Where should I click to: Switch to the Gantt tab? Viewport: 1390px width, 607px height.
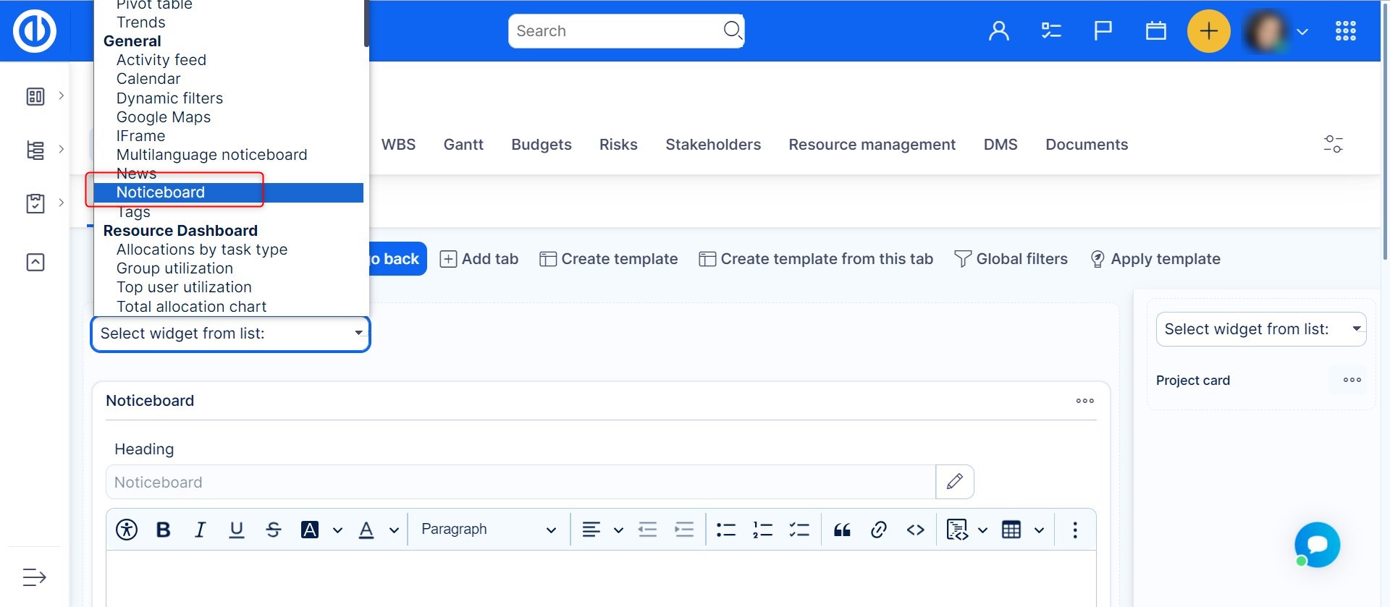tap(463, 145)
